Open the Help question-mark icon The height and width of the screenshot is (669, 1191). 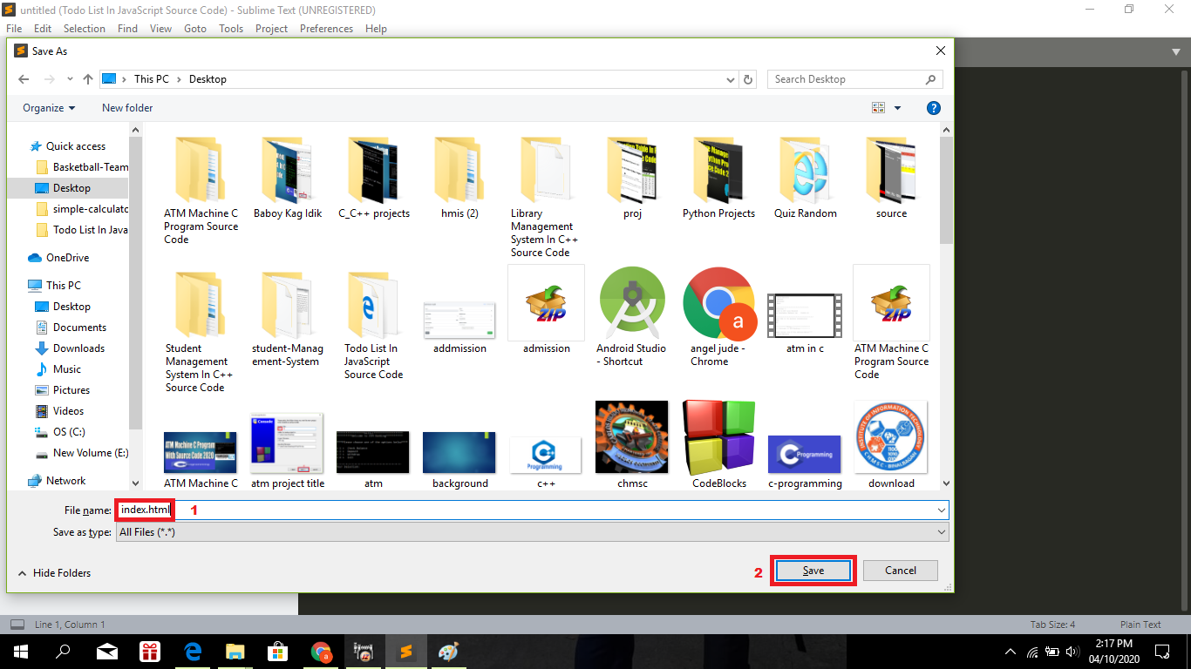(933, 107)
